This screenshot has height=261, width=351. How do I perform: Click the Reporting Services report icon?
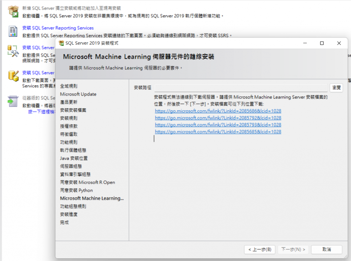click(x=13, y=31)
